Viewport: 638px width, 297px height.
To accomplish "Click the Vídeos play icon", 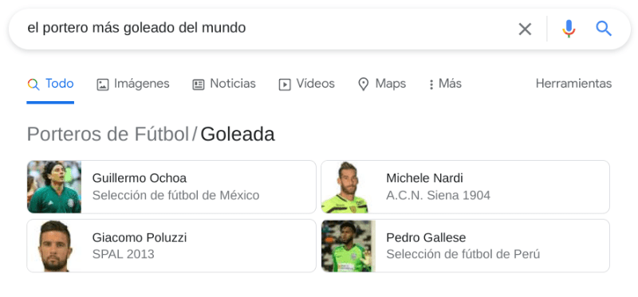I will 285,84.
